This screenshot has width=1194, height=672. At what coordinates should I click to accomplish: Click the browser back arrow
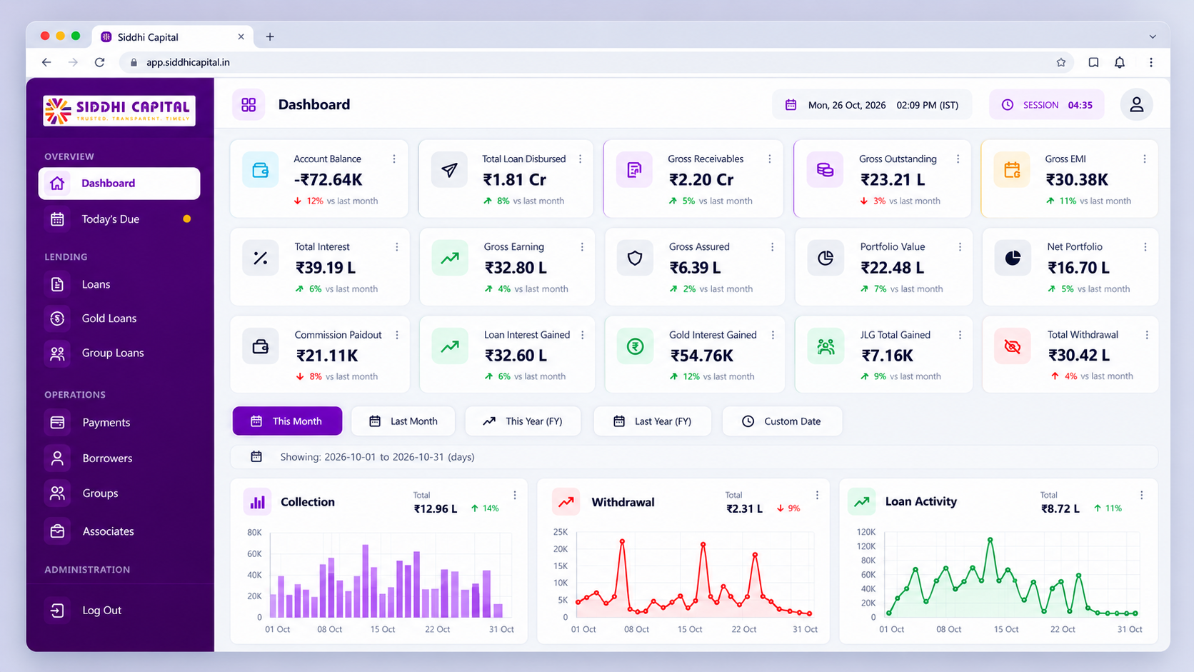click(46, 62)
